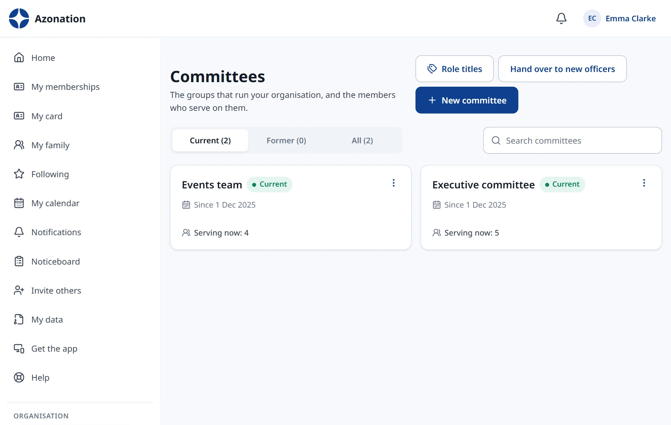Click "Serving now: 5" text
This screenshot has width=671, height=425.
pos(471,233)
